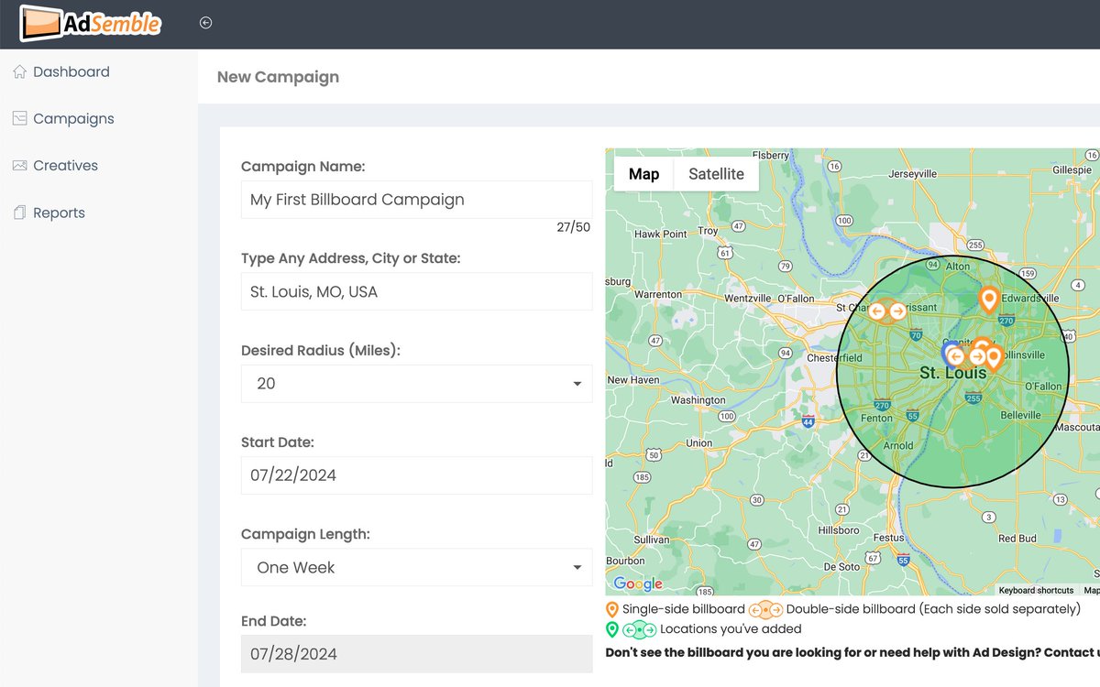Click the right-arrow billboard side icon near Collinsville

(979, 355)
